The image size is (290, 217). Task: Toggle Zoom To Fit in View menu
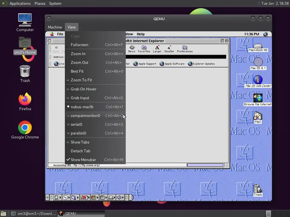pyautogui.click(x=95, y=80)
